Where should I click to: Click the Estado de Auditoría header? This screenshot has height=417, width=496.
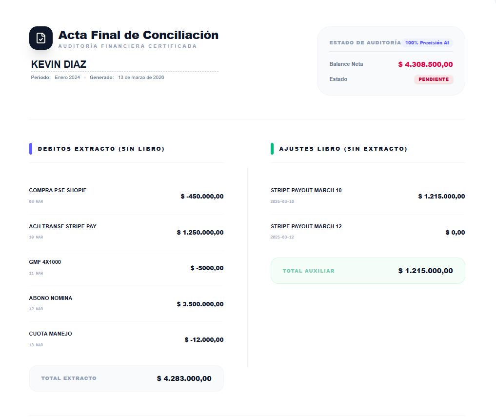click(x=365, y=43)
